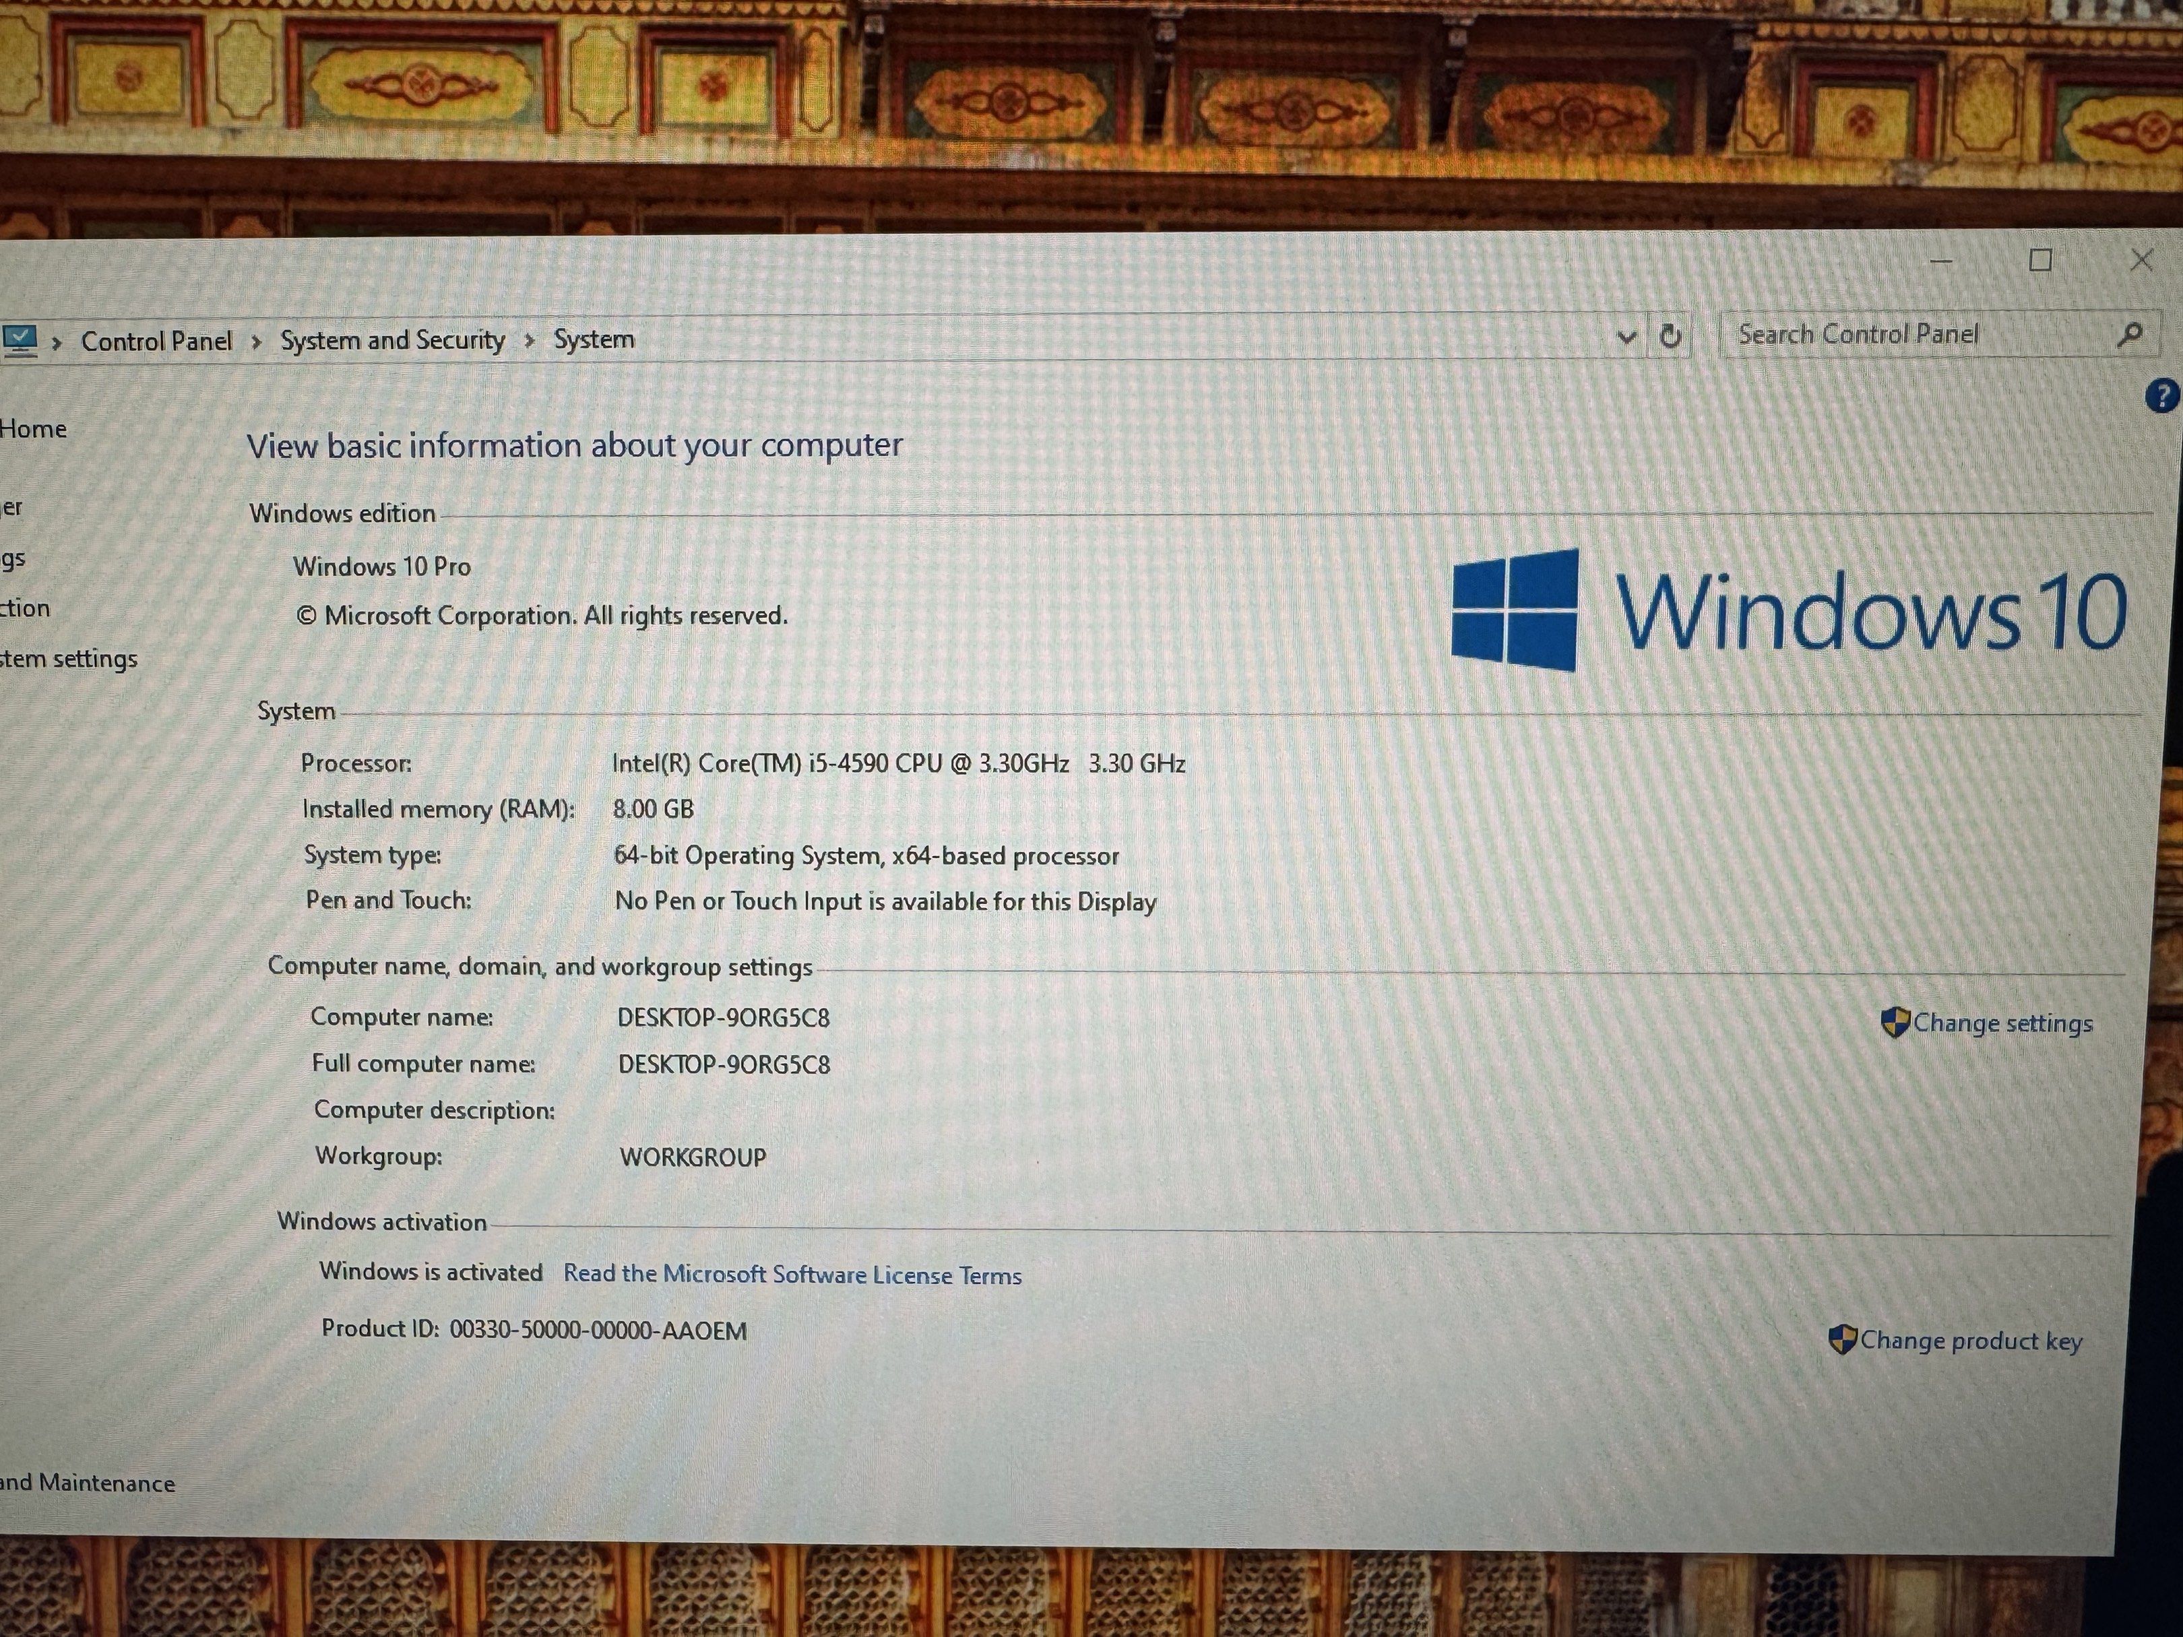This screenshot has height=1637, width=2183.
Task: Open Change settings for computer name
Action: pyautogui.click(x=2002, y=1023)
